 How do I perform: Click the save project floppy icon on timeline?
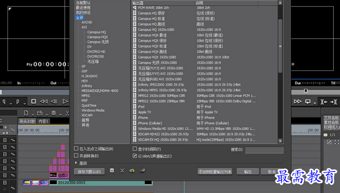53,113
